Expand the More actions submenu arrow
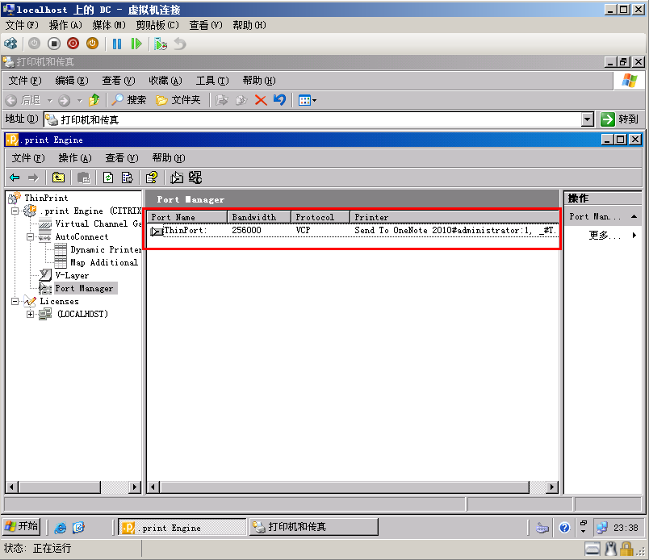Viewport: 649px width, 560px height. 634,235
